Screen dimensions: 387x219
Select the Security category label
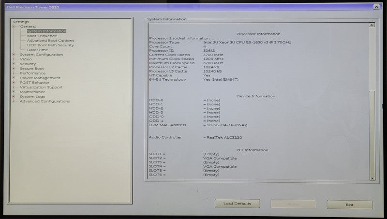[28, 64]
